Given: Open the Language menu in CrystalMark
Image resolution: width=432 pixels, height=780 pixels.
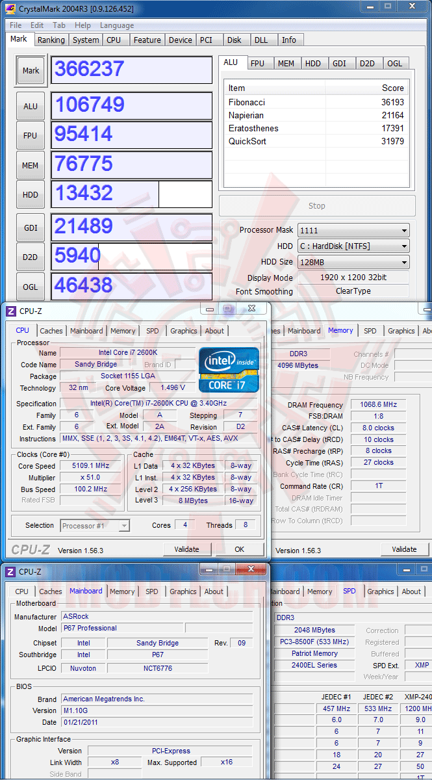Looking at the screenshot, I should pyautogui.click(x=117, y=25).
